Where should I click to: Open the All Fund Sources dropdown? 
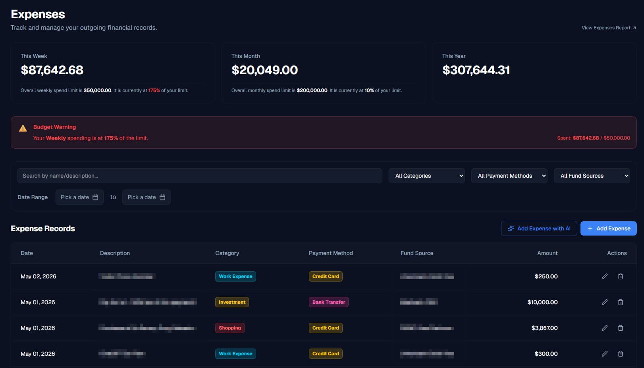coord(592,176)
